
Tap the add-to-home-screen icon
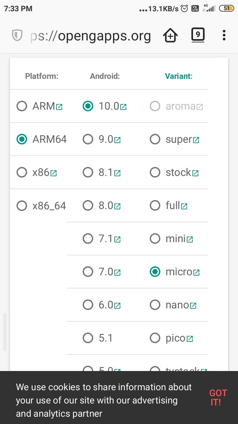point(171,35)
